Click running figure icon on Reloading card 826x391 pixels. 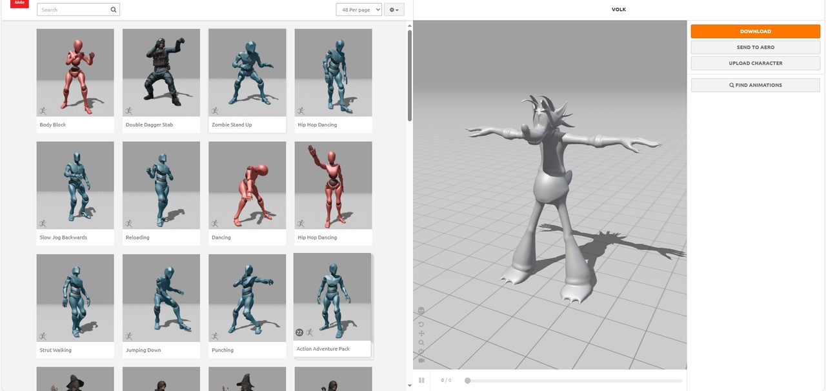128,223
